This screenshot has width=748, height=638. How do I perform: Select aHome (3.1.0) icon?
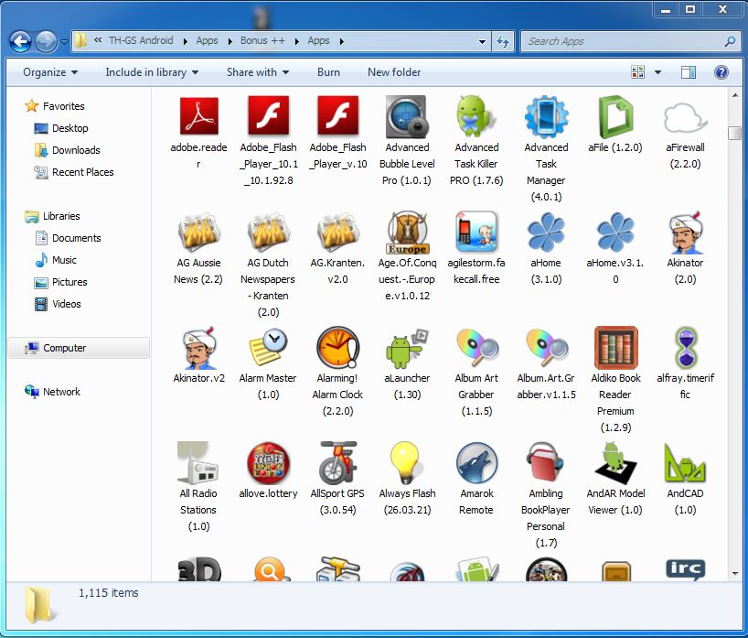[x=546, y=232]
